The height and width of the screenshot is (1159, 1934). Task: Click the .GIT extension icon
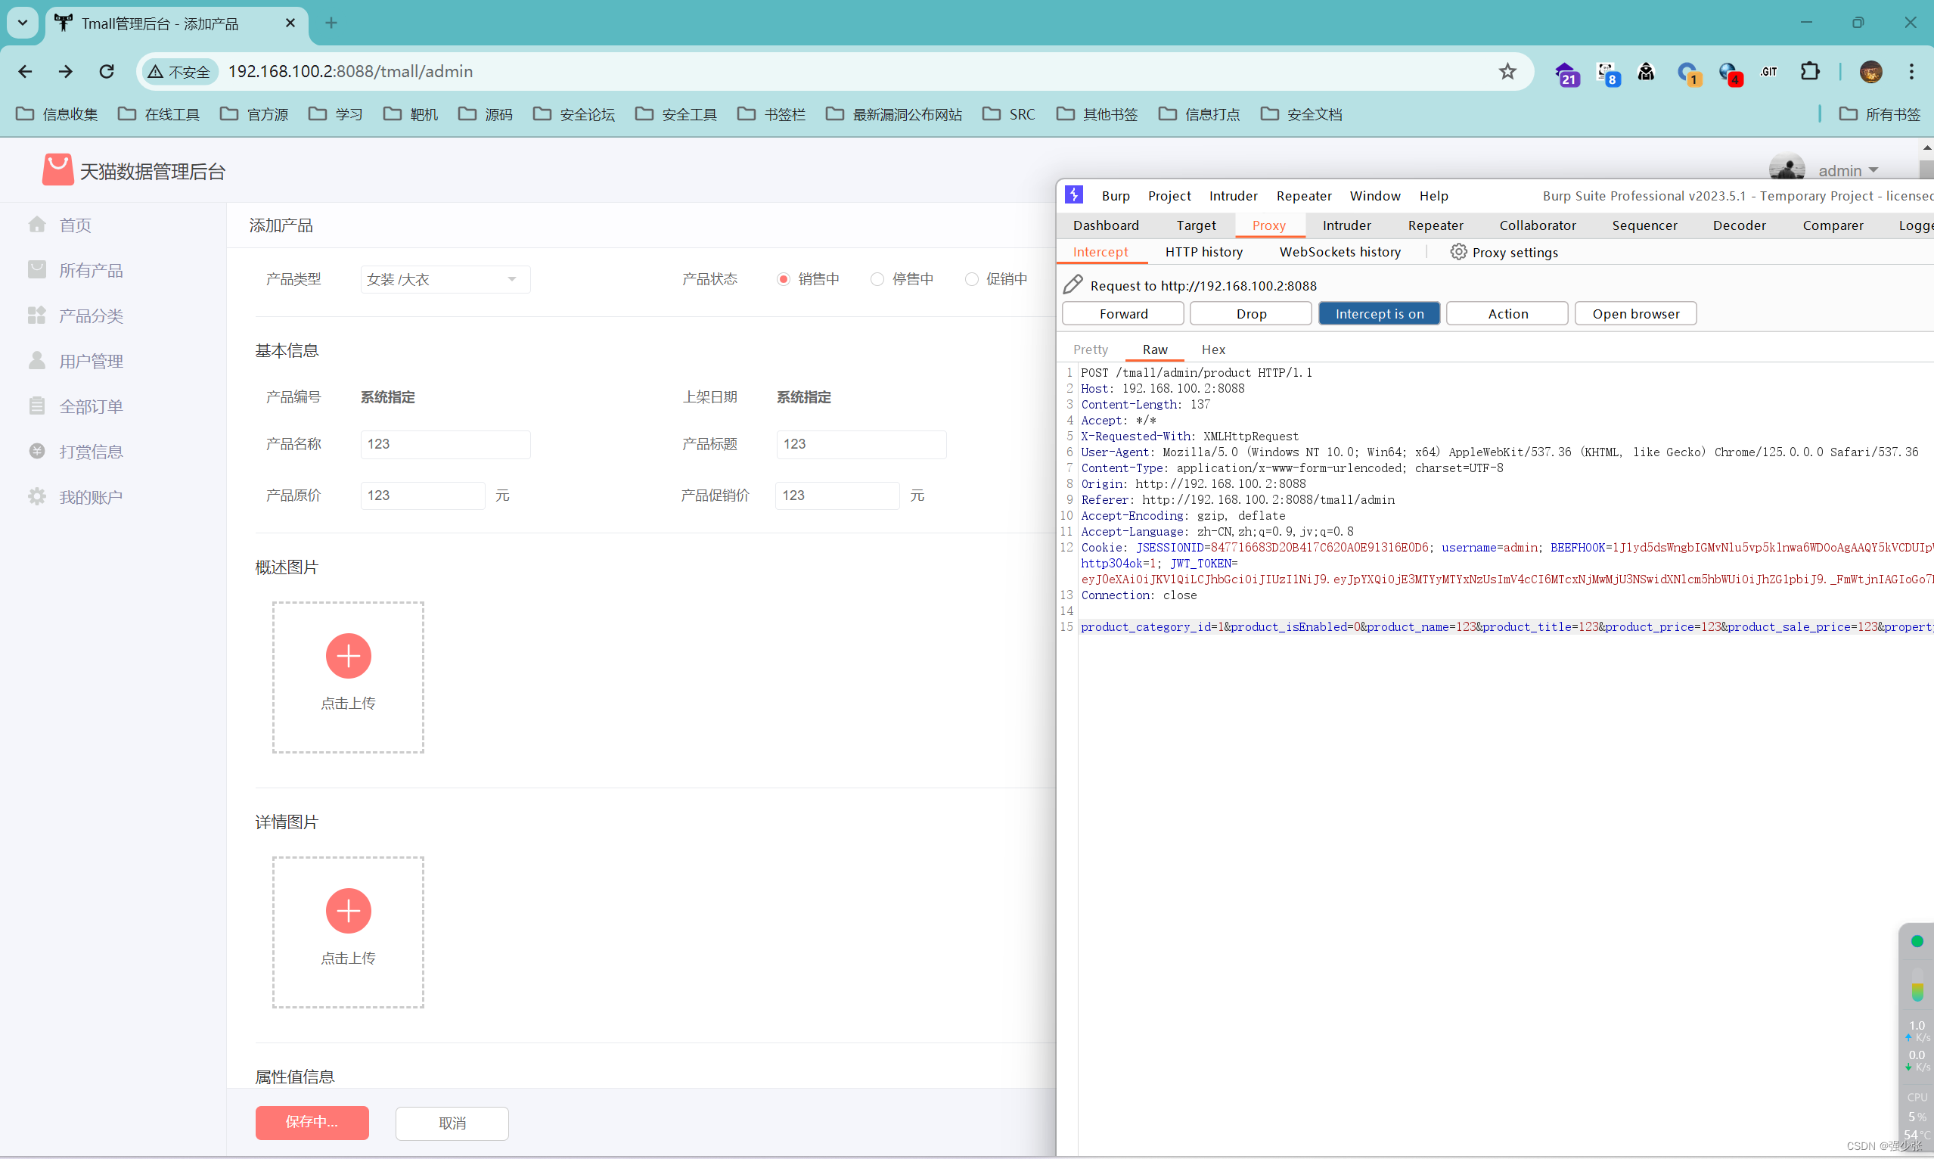pos(1768,71)
